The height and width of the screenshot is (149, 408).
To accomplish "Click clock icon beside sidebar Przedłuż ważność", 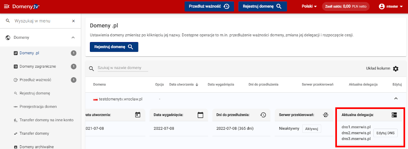I will point(16,80).
